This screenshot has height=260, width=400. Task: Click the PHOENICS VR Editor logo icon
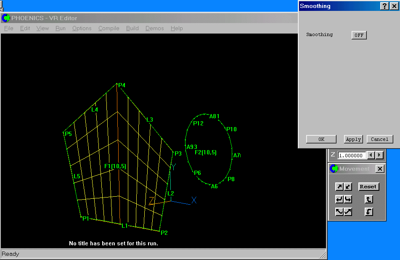[6, 18]
